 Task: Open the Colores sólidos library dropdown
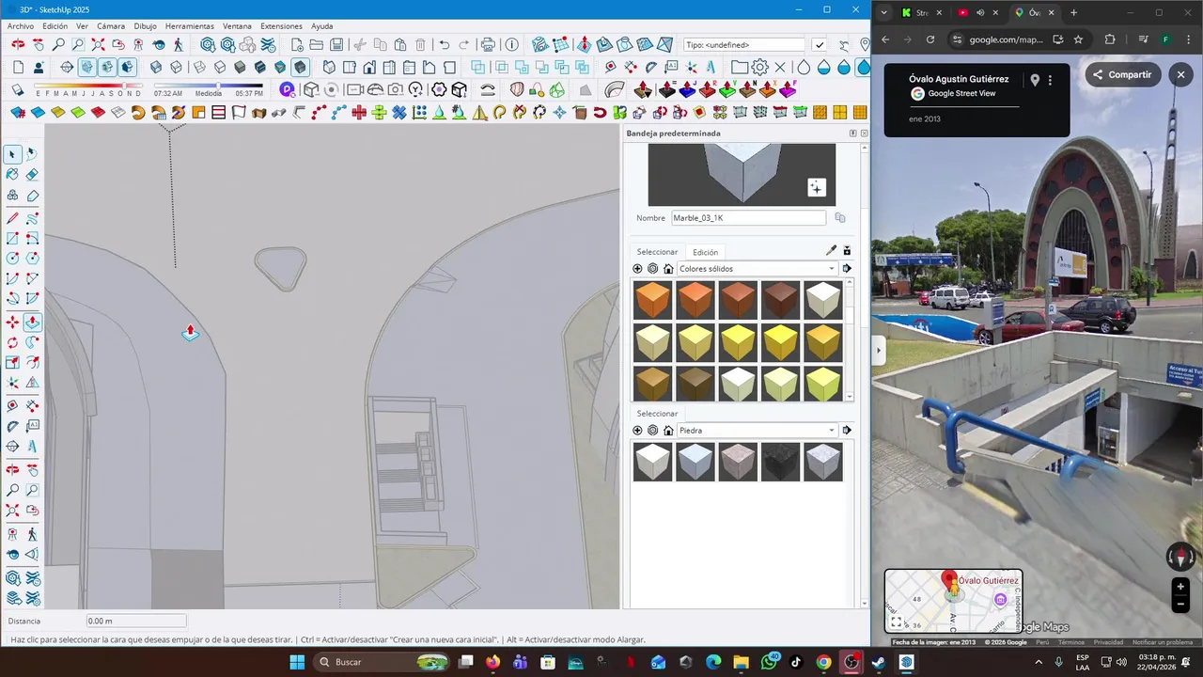[757, 269]
